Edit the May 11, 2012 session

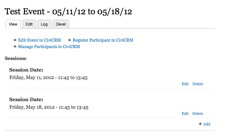[x=185, y=84]
